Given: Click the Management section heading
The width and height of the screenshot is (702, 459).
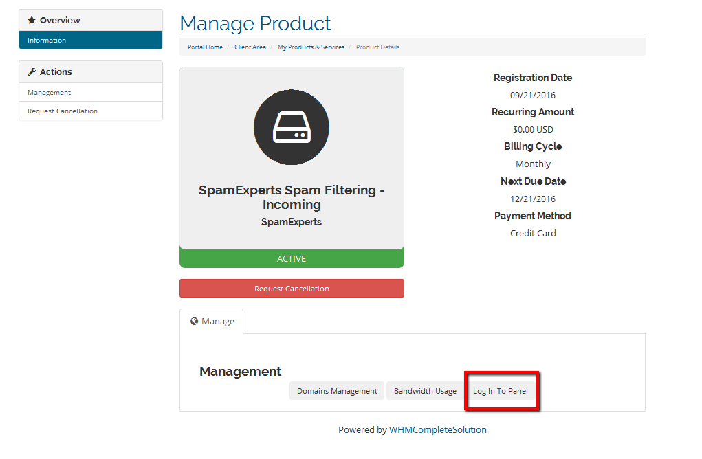Looking at the screenshot, I should (x=241, y=371).
